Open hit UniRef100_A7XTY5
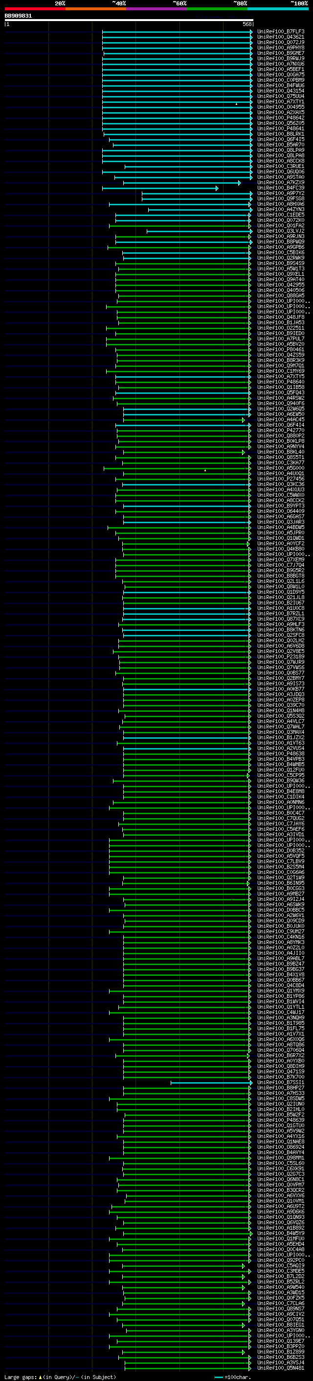The image size is (313, 1381). click(280, 376)
